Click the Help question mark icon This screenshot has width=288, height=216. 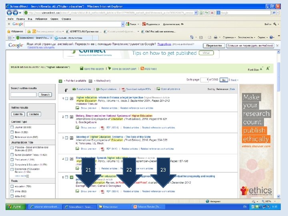coord(271,37)
